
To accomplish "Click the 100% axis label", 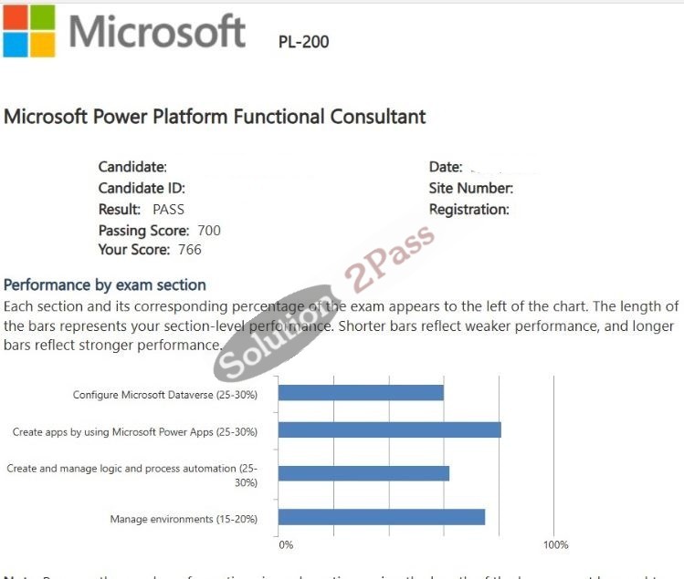I will [x=556, y=544].
